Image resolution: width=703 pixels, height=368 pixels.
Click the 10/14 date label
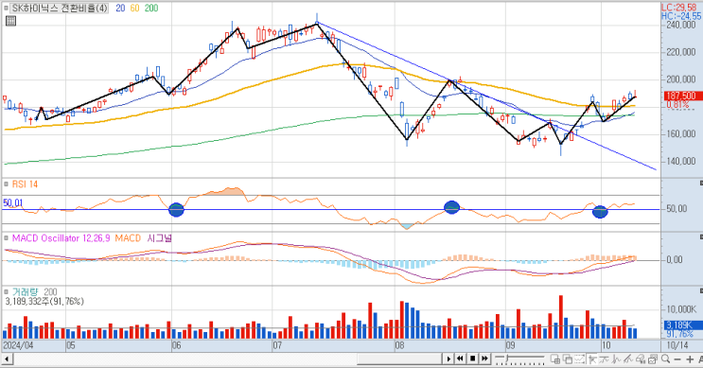tap(677, 345)
